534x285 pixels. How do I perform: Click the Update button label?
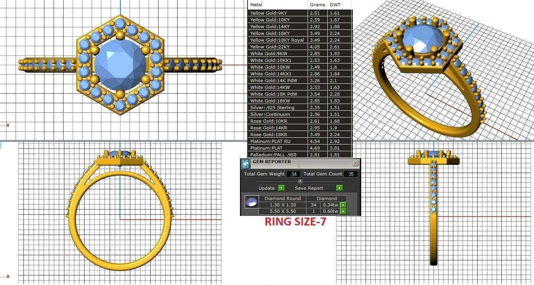267,188
